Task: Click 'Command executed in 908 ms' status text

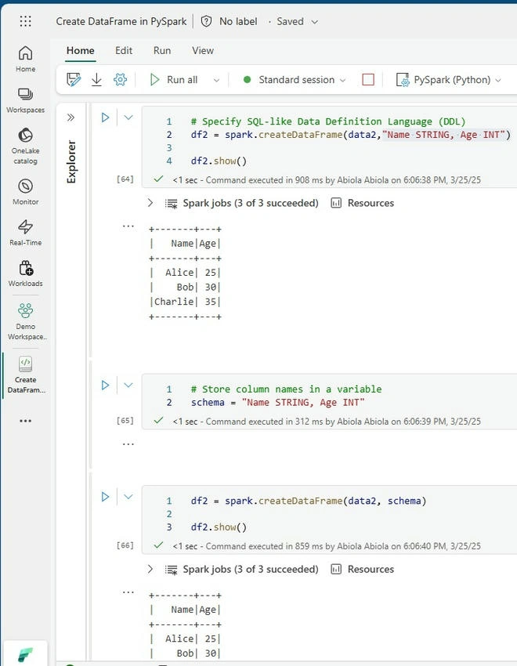Action: pyautogui.click(x=265, y=180)
